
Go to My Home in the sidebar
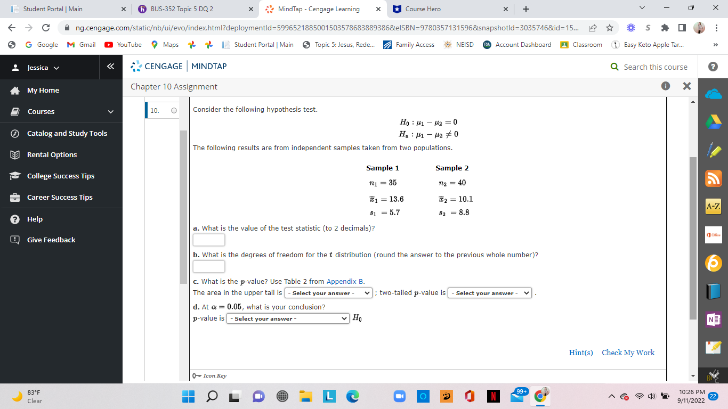pos(43,90)
